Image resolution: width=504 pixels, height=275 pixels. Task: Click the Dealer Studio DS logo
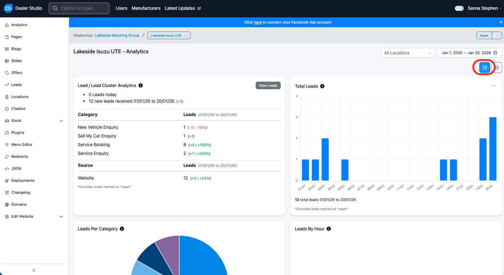8,8
